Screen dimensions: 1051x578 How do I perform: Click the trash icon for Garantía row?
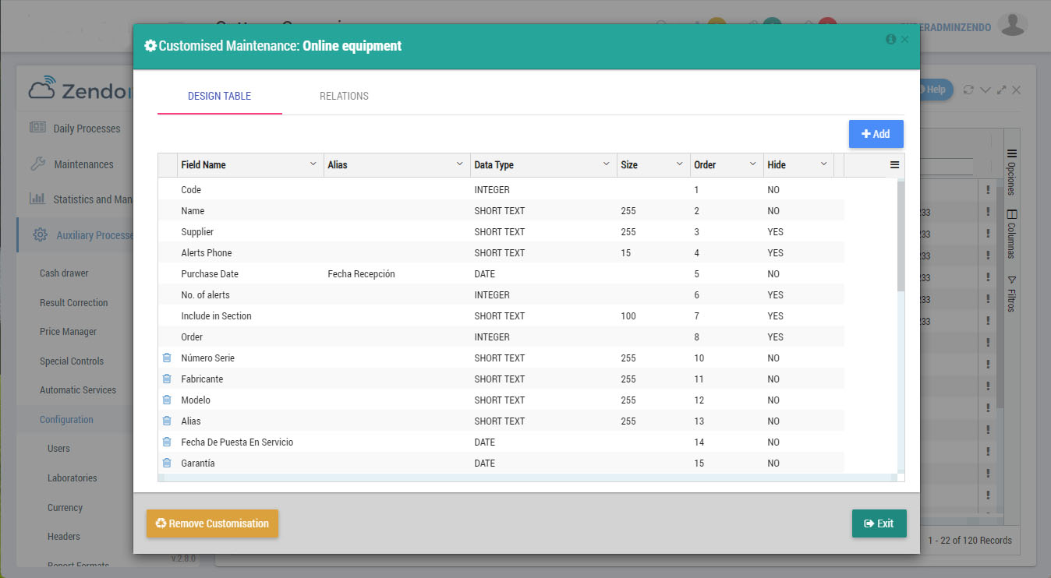click(166, 463)
